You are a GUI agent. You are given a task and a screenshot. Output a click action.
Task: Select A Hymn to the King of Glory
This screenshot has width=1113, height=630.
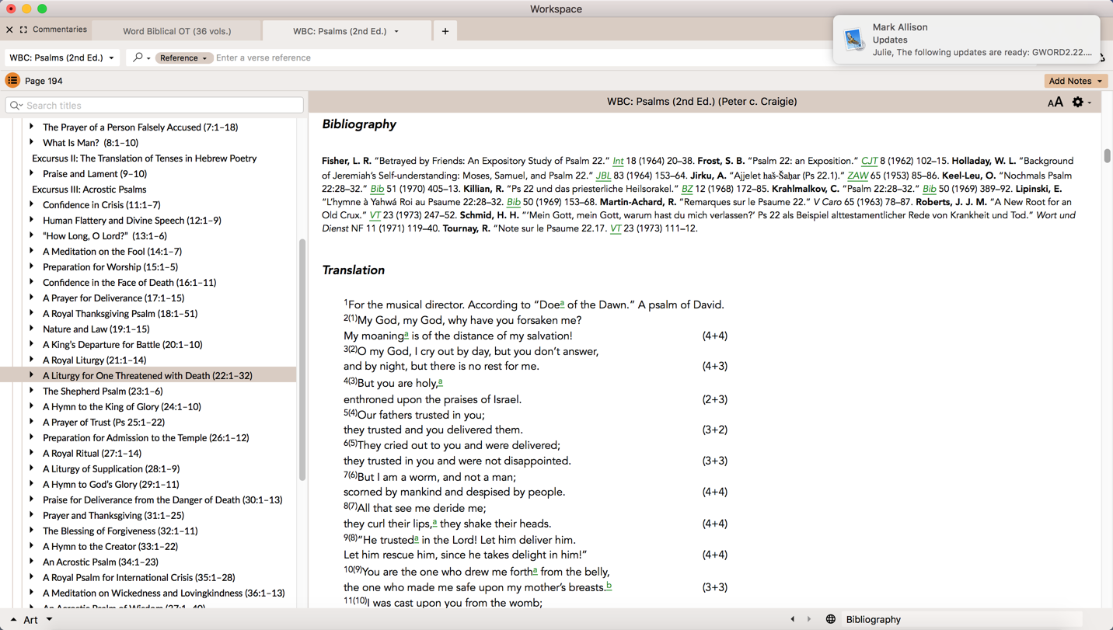coord(122,406)
